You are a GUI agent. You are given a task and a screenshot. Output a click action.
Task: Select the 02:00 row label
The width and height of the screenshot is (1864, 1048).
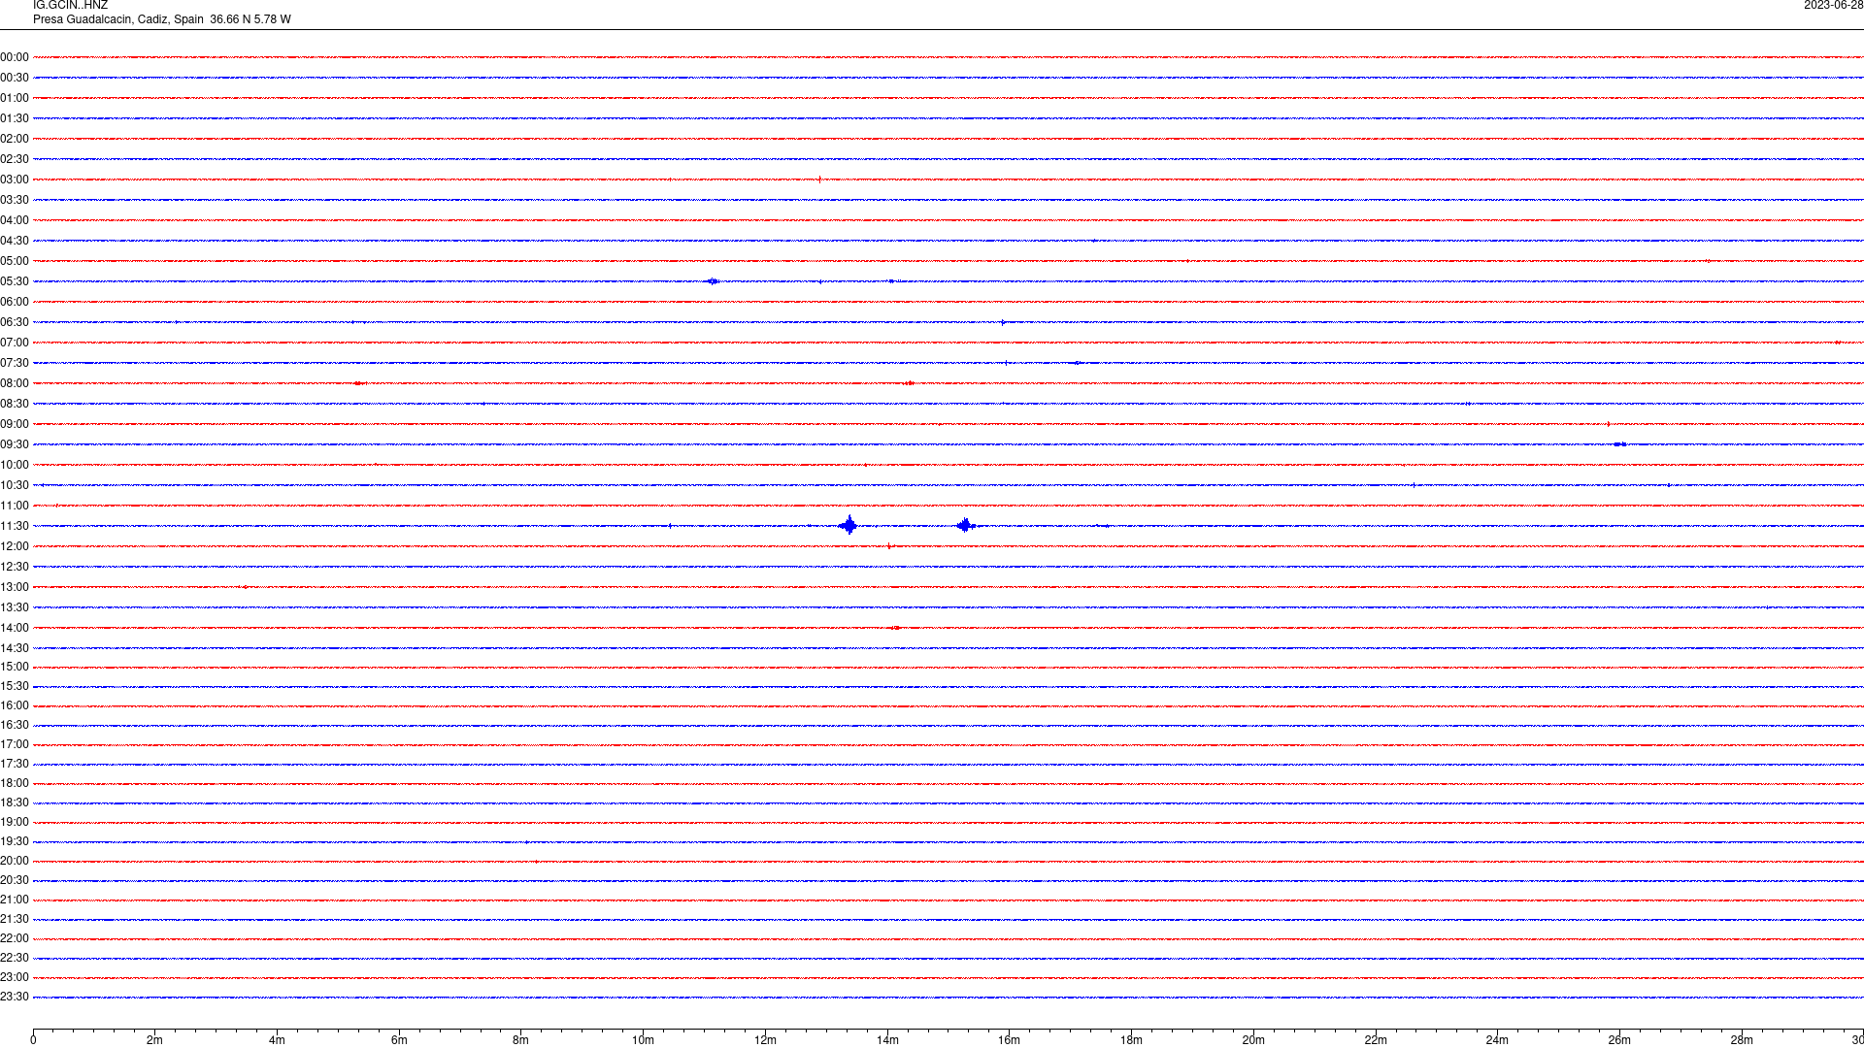(15, 139)
